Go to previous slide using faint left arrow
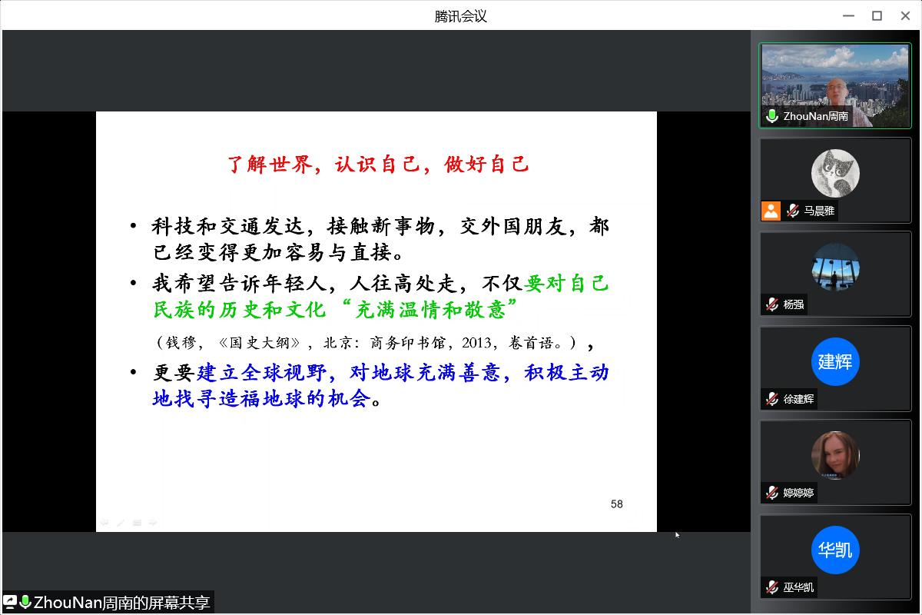 click(x=104, y=523)
